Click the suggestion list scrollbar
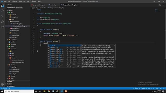The width and height of the screenshot is (166, 93). [x=81, y=48]
